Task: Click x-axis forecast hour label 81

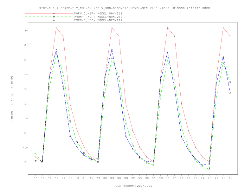Action: tap(223, 178)
